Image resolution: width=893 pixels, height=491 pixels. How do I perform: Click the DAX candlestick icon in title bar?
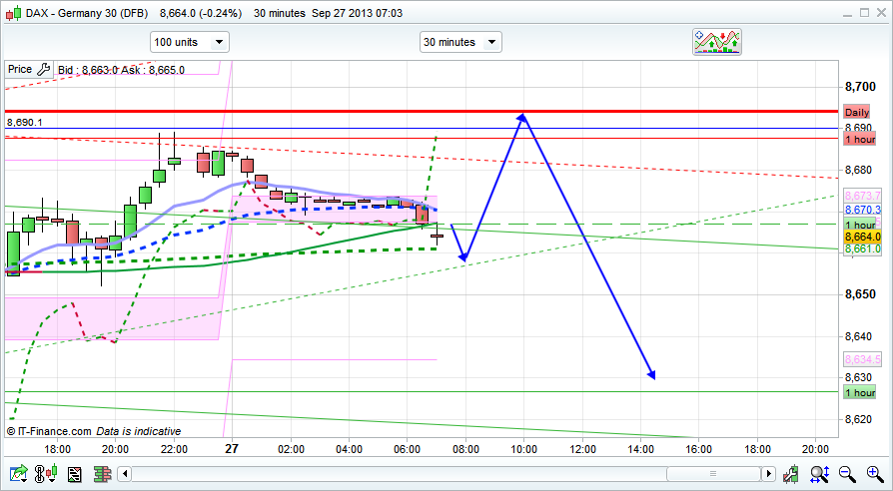tap(12, 11)
